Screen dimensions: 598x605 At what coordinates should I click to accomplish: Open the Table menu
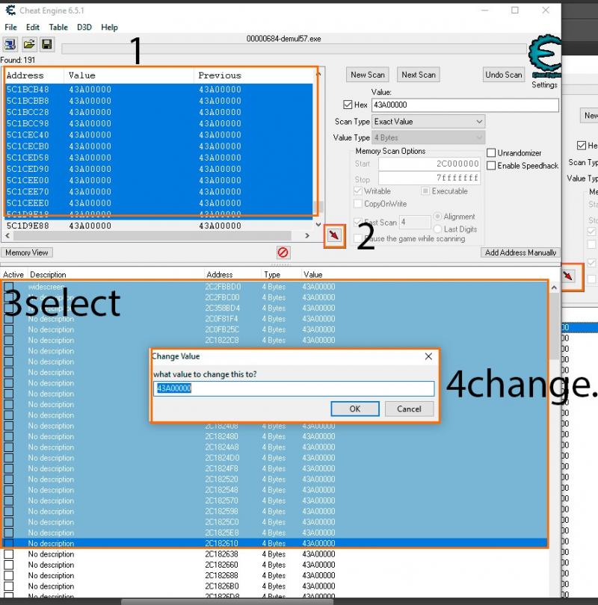pyautogui.click(x=58, y=28)
